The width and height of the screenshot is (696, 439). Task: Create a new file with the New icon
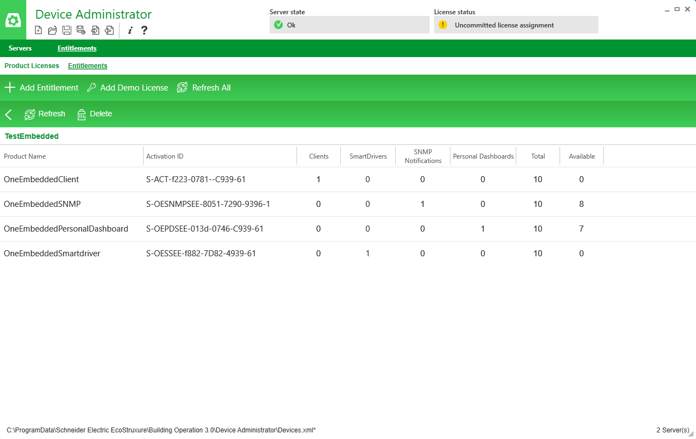38,30
